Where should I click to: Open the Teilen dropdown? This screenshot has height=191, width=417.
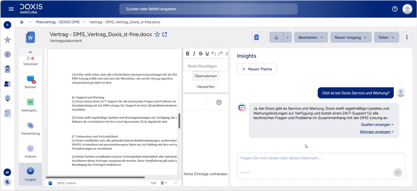click(386, 37)
